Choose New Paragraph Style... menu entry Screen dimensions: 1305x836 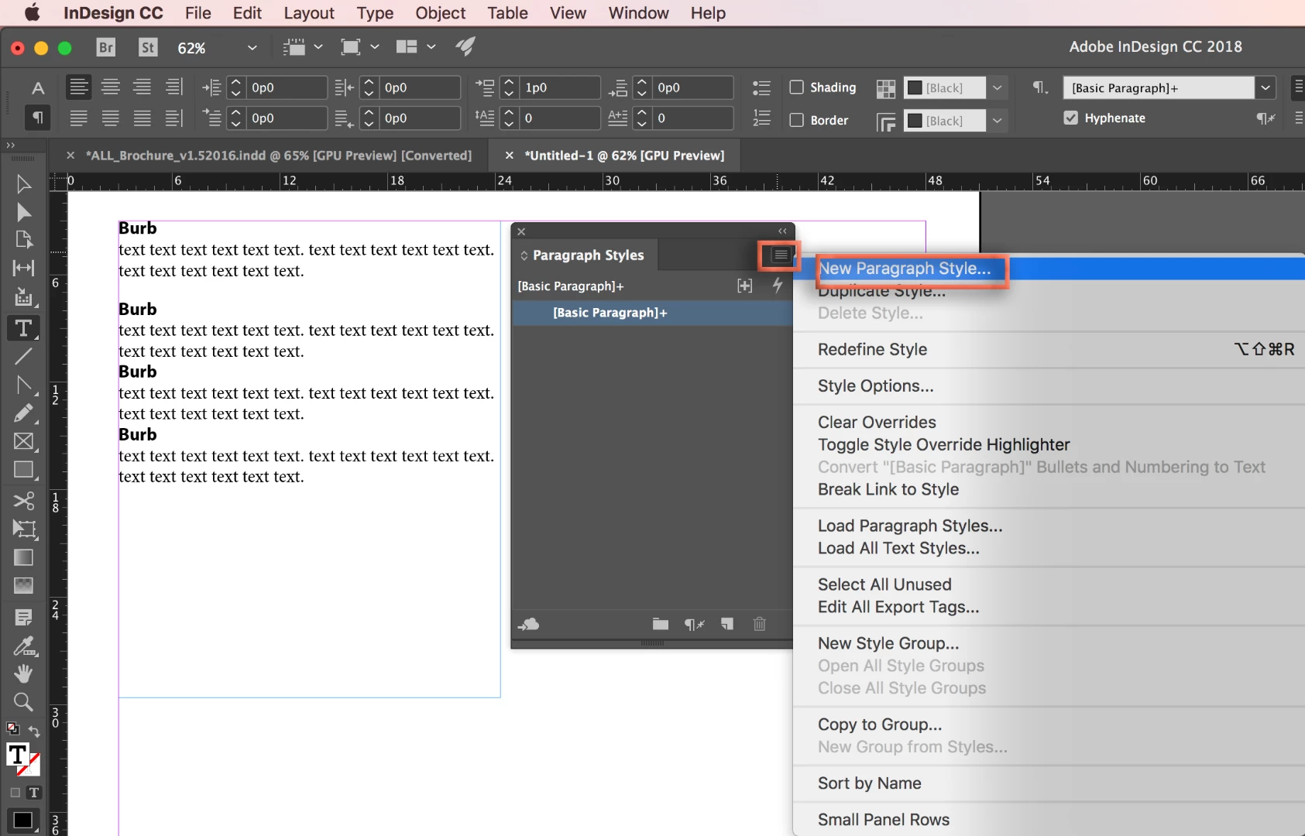[905, 269]
